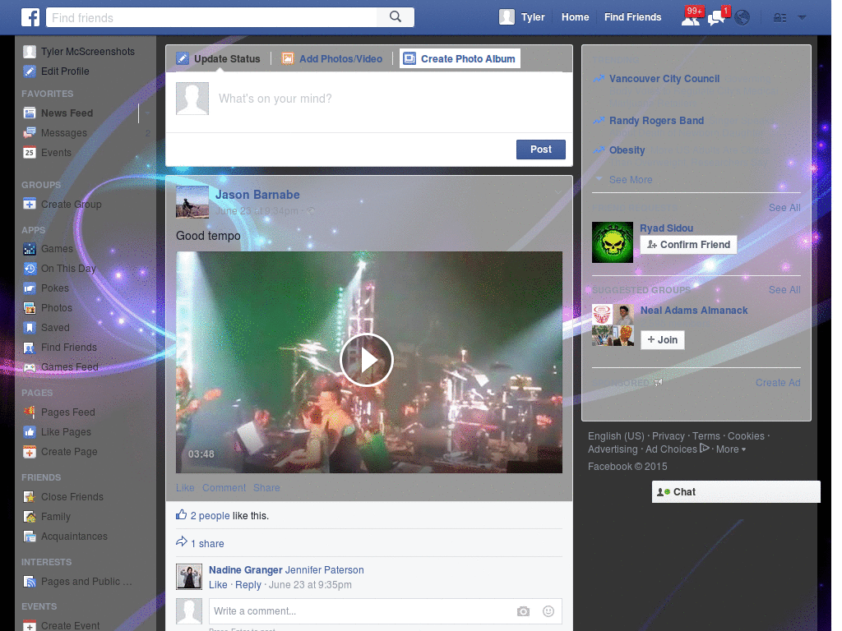Select the Create Photo Album tab
842x631 pixels.
(460, 58)
